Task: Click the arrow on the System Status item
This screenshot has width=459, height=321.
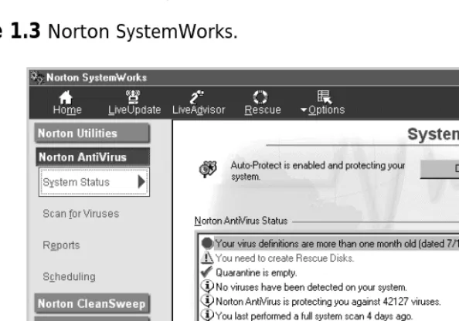Action: click(x=141, y=181)
